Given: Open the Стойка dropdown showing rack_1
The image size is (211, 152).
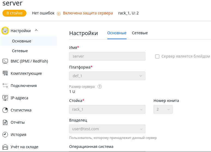Looking at the screenshot, I should [x=107, y=109].
